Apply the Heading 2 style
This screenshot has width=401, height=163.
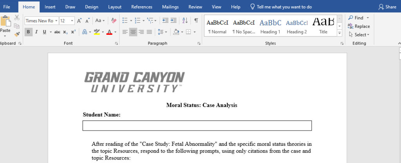coord(297,26)
